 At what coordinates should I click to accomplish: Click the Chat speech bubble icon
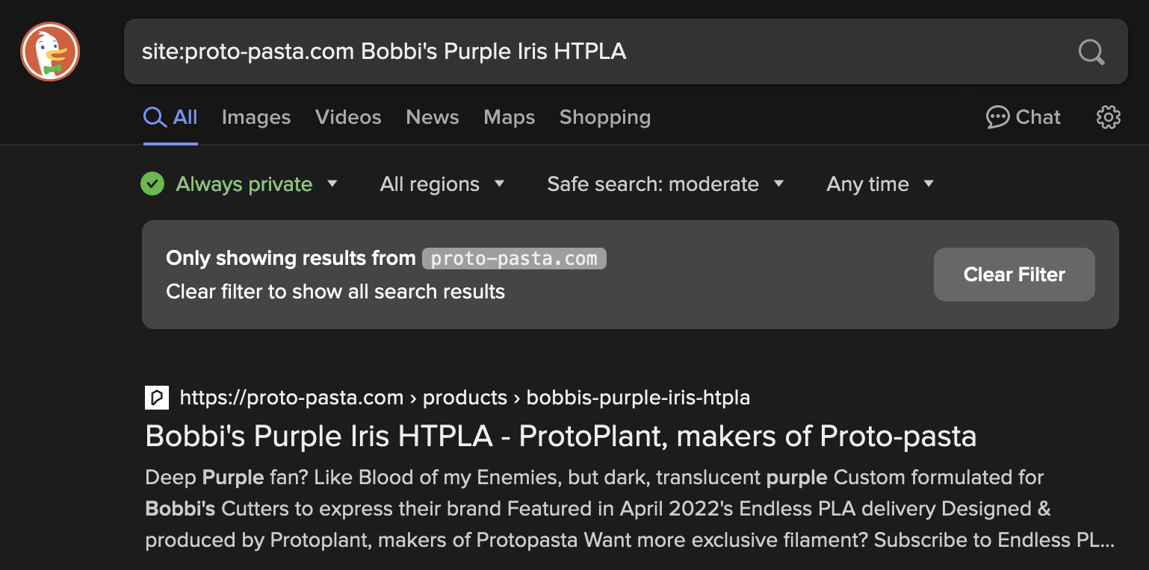tap(998, 117)
